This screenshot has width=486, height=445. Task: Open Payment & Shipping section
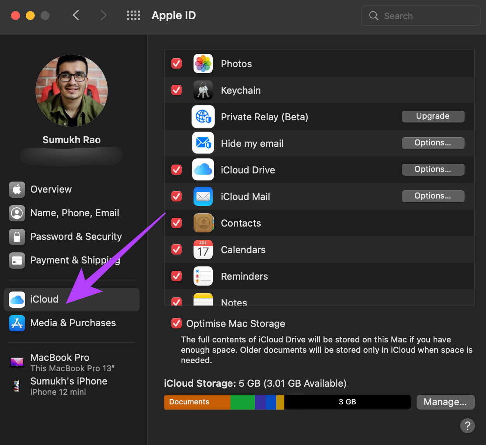72,261
